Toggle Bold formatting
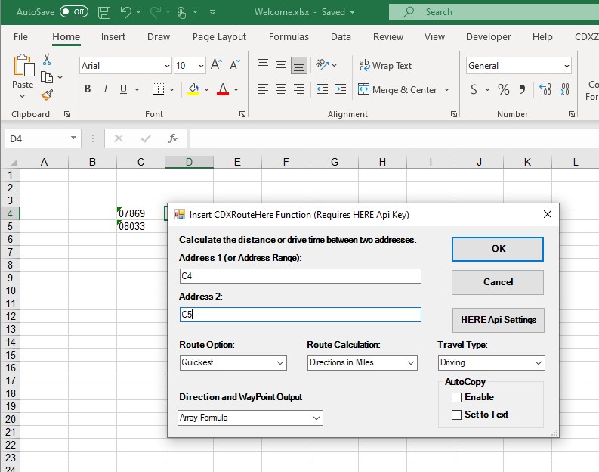Image resolution: width=599 pixels, height=472 pixels. (88, 89)
